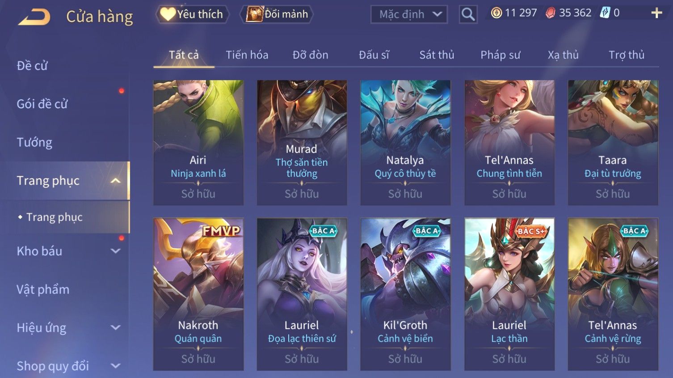
Task: Click the gold coin currency icon
Action: [496, 13]
